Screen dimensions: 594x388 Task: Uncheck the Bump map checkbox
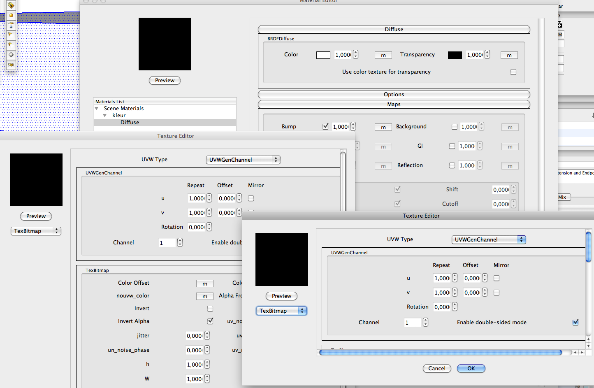tap(325, 126)
